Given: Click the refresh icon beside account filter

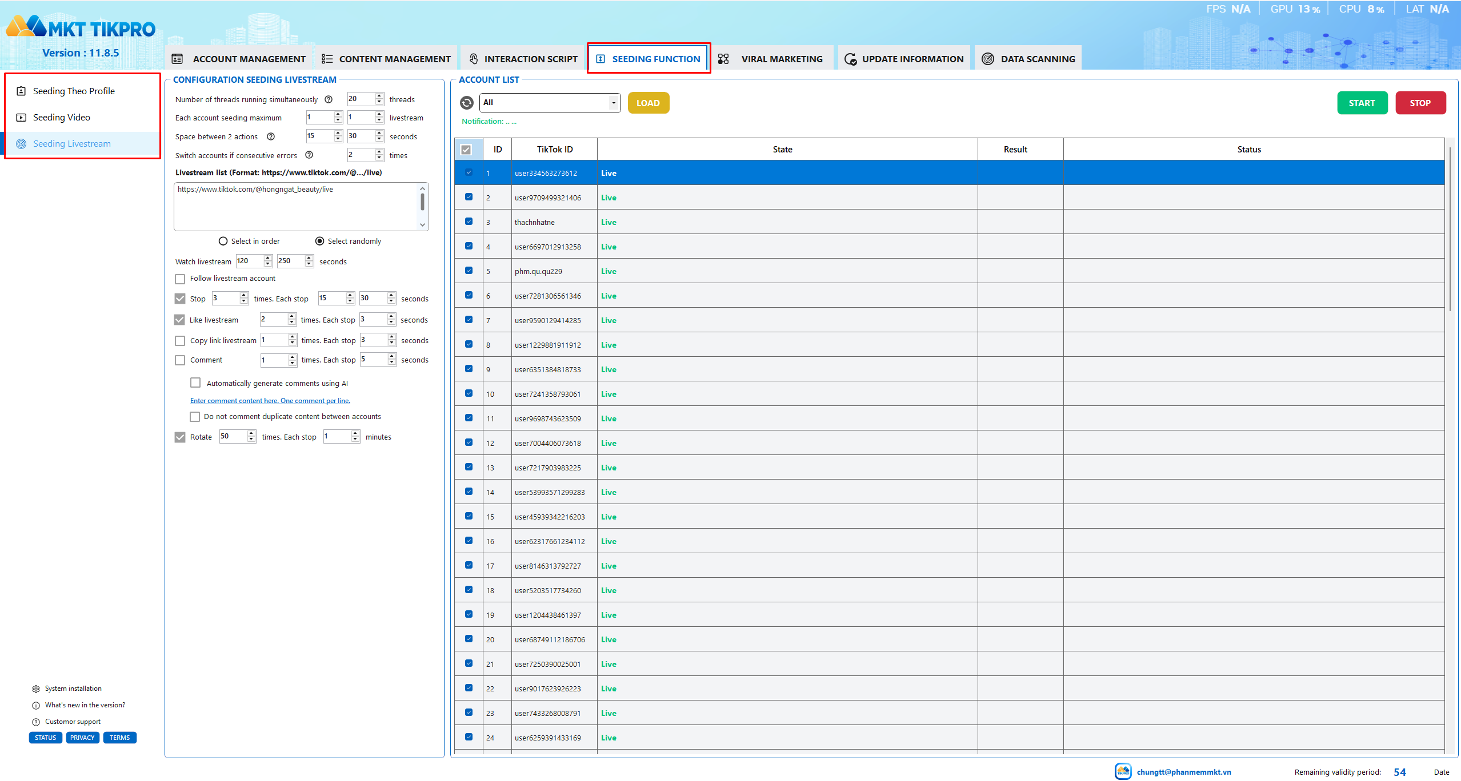Looking at the screenshot, I should pyautogui.click(x=467, y=103).
